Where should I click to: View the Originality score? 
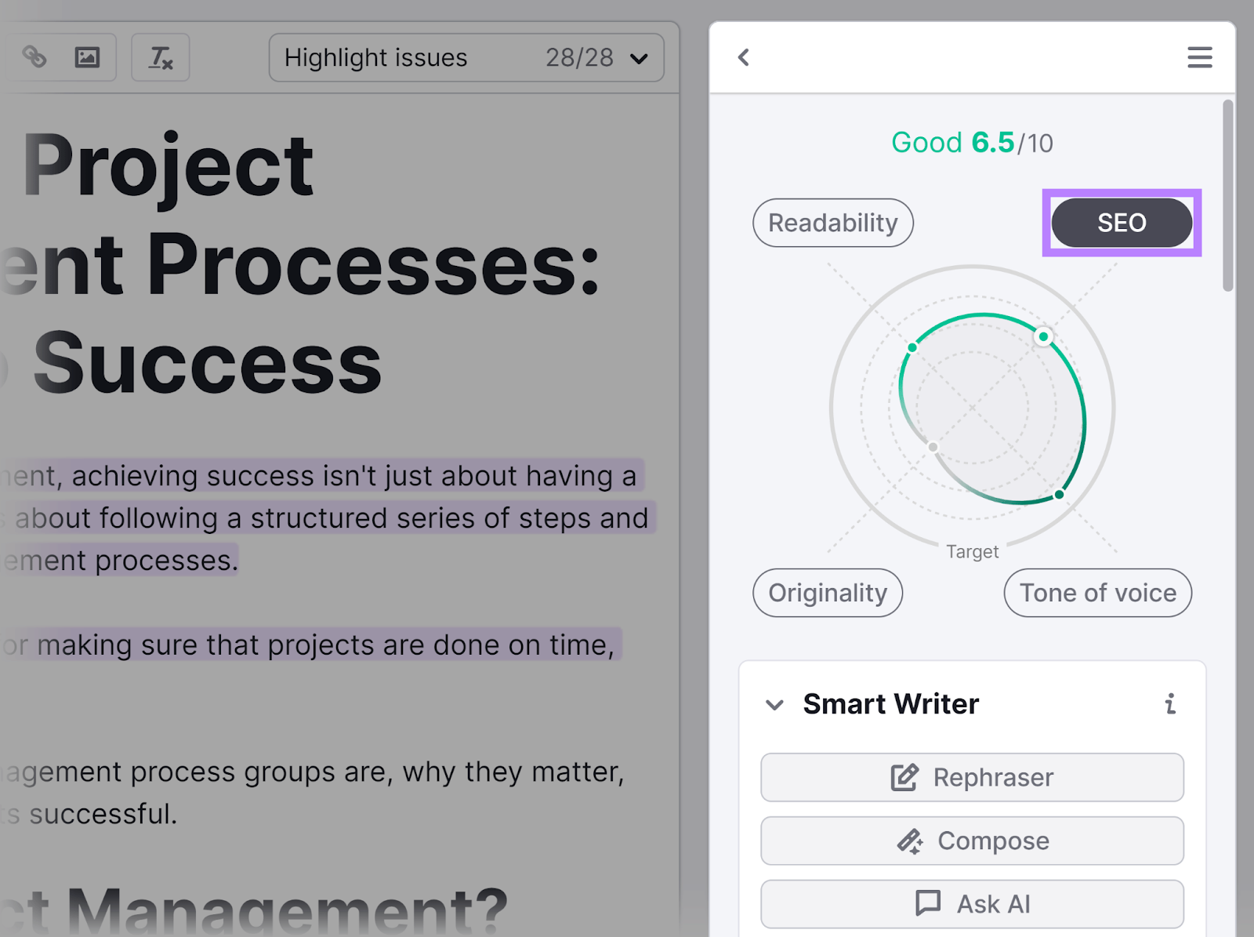[827, 593]
